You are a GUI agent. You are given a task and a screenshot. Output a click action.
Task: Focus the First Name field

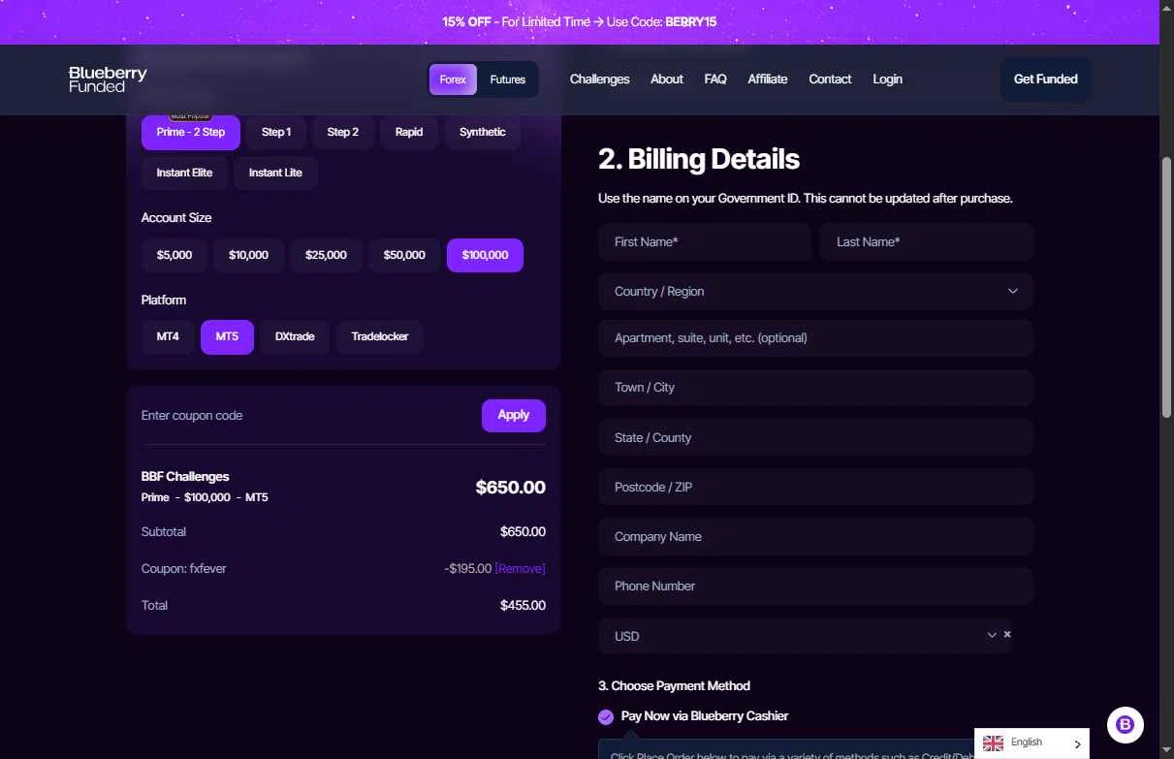click(x=705, y=242)
